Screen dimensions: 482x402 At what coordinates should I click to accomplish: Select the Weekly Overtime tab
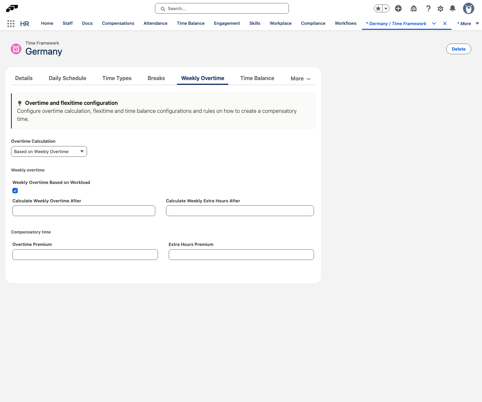203,78
